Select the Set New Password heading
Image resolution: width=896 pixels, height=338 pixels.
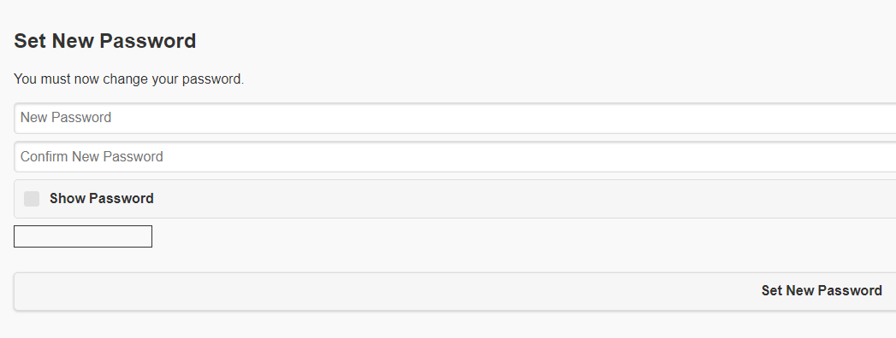pyautogui.click(x=105, y=41)
